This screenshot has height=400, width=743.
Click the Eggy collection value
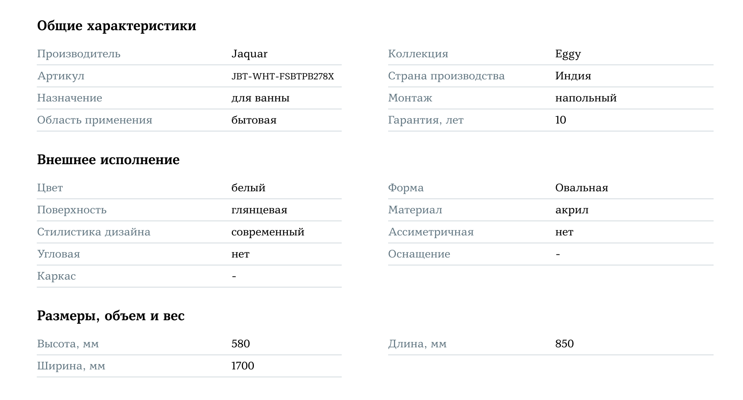568,54
